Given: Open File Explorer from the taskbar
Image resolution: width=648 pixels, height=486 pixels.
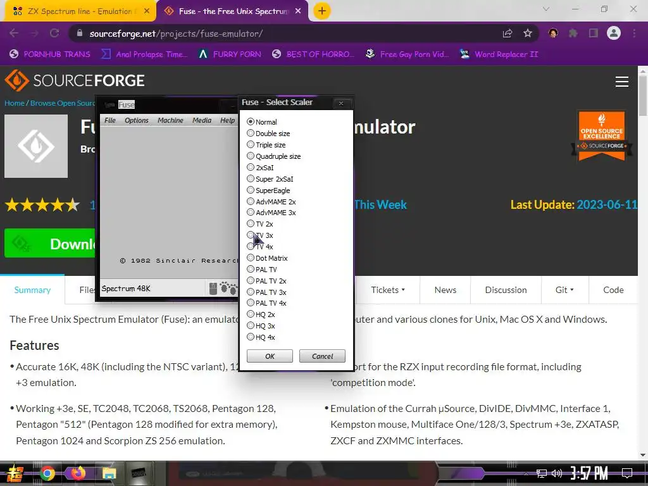Looking at the screenshot, I should point(109,473).
